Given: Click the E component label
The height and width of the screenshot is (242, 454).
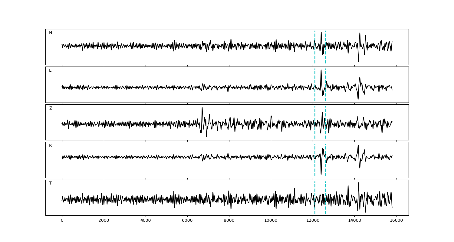Looking at the screenshot, I should coord(50,70).
